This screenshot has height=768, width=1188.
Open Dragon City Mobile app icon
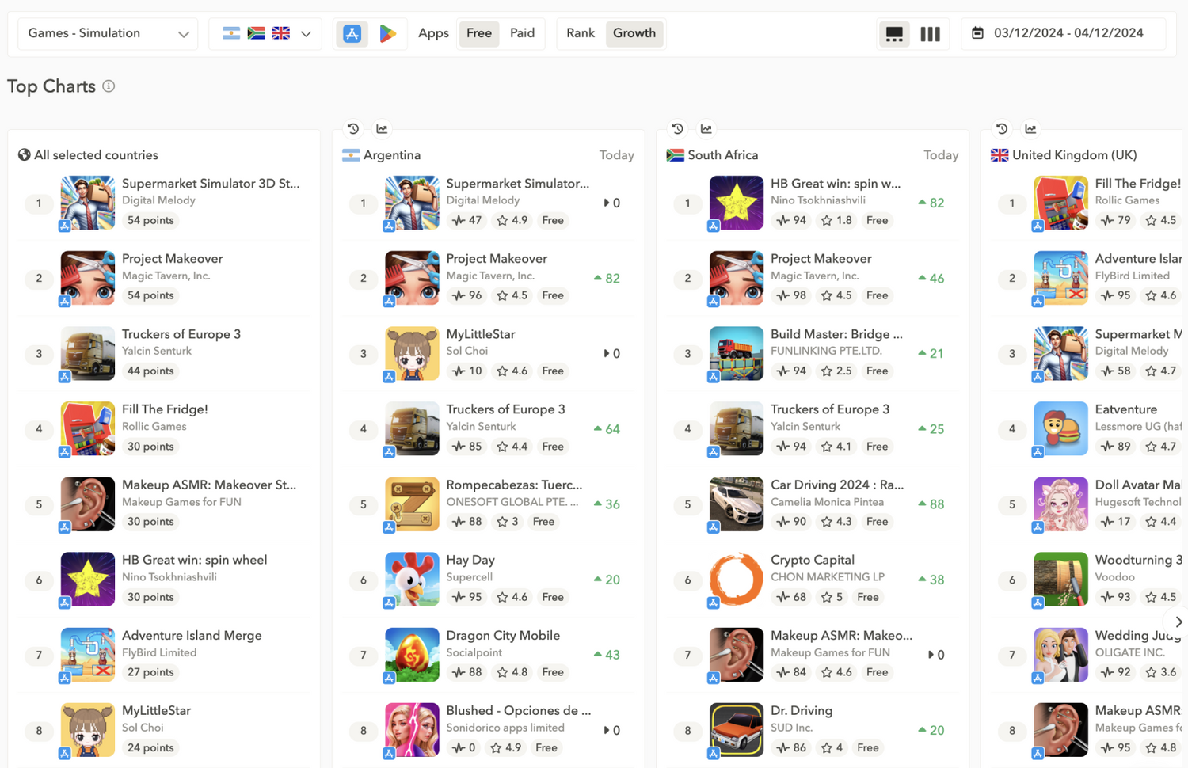tap(412, 655)
